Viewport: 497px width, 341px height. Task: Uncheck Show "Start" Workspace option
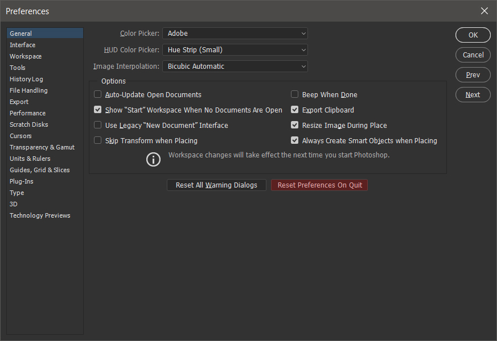97,110
